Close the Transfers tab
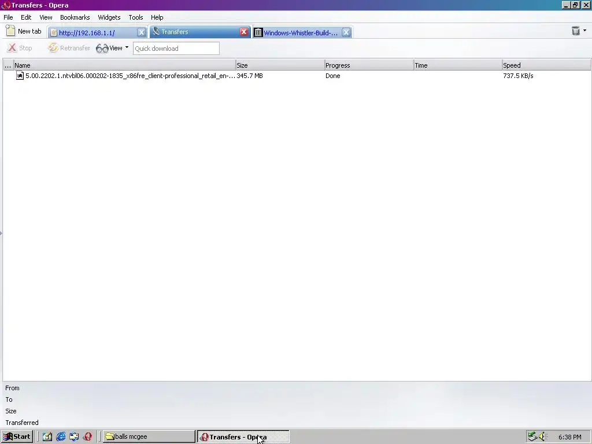The image size is (592, 444). 244,32
